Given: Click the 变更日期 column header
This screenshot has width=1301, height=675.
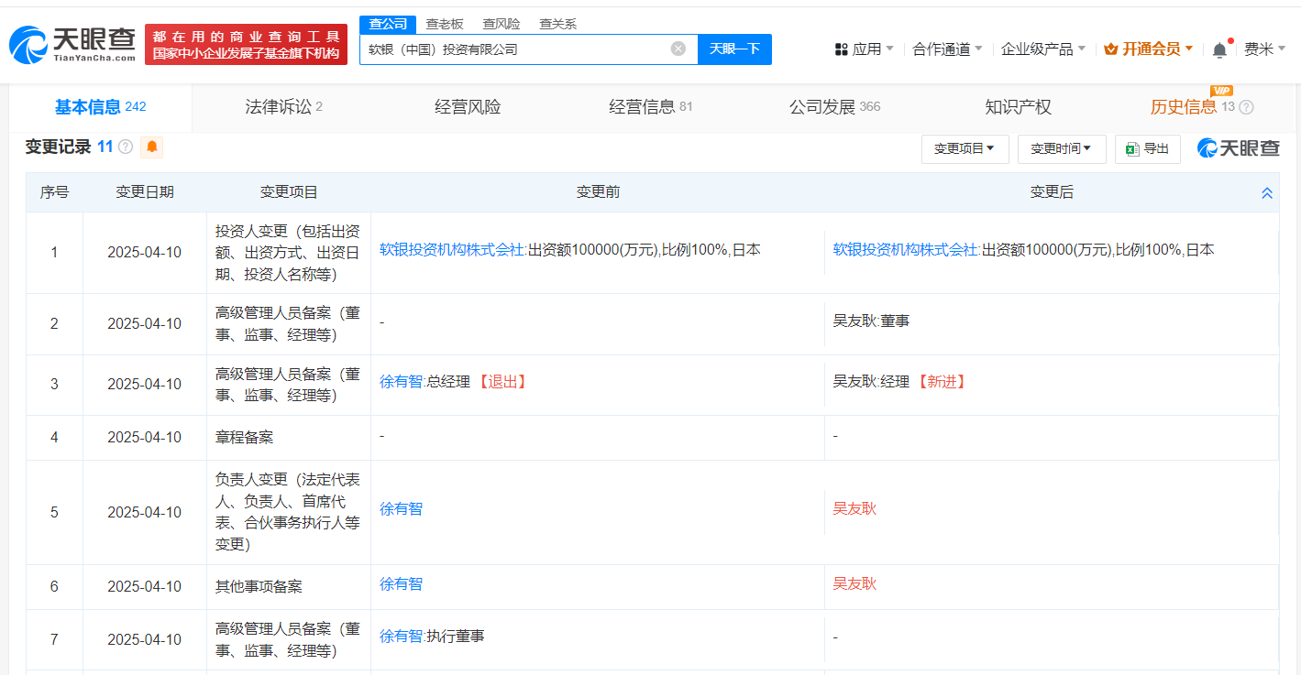Looking at the screenshot, I should (x=145, y=192).
